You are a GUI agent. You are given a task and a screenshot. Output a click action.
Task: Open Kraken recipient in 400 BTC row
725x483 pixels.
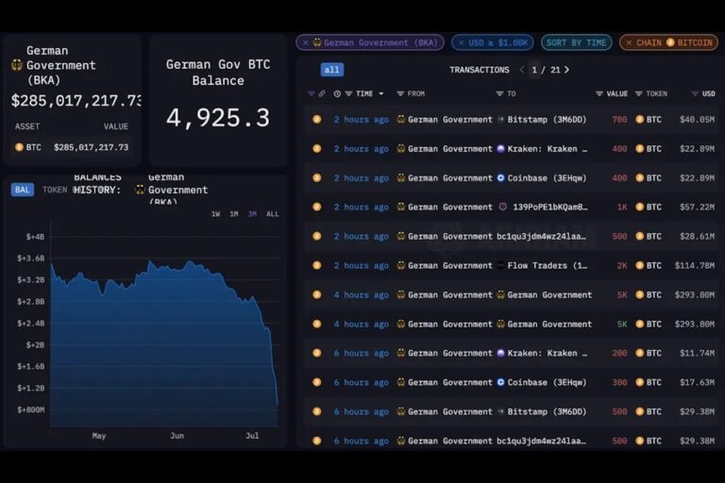[x=548, y=149]
